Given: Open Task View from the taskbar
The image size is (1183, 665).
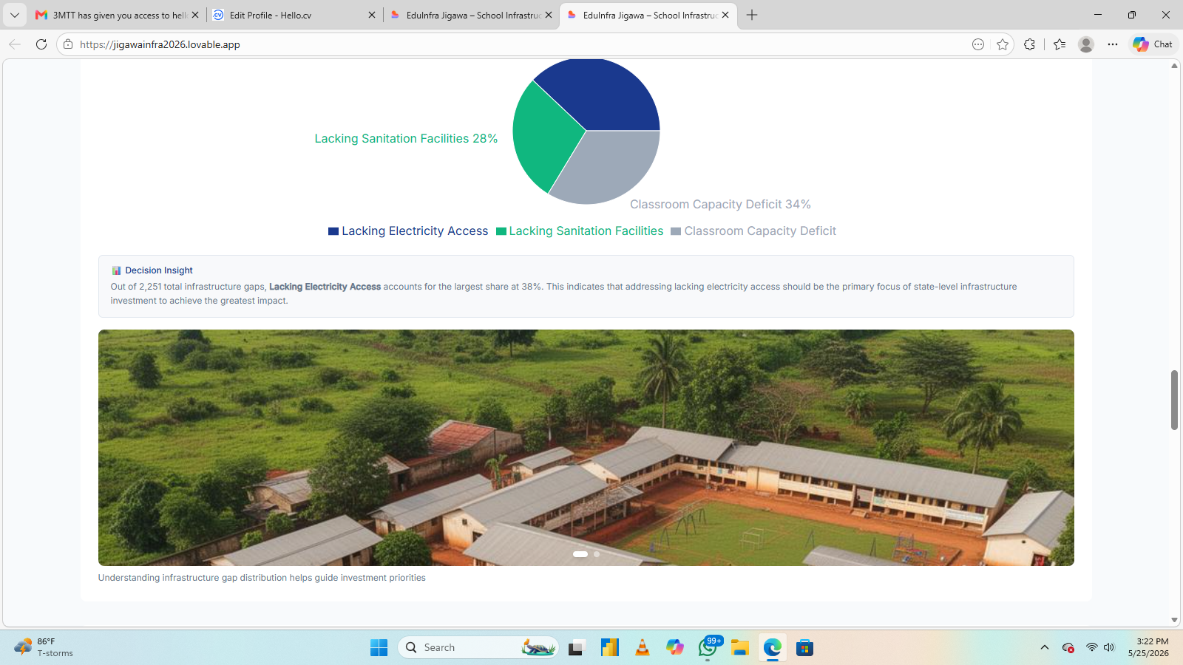Looking at the screenshot, I should 576,648.
